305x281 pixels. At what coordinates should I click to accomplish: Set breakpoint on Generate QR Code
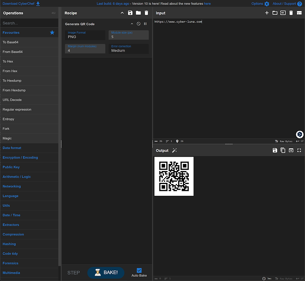coord(145,24)
